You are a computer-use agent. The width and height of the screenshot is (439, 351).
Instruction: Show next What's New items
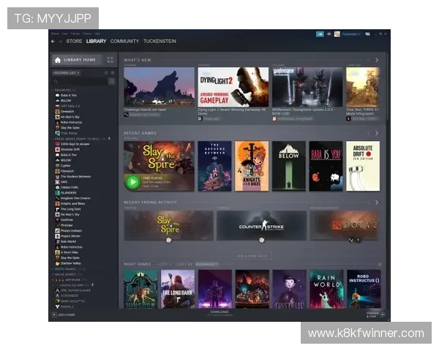377,60
